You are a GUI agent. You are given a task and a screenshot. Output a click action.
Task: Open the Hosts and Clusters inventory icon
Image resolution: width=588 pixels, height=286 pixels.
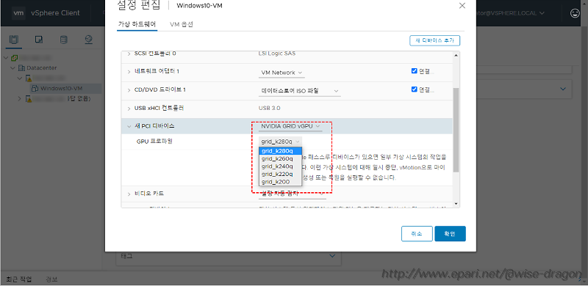[x=14, y=40]
